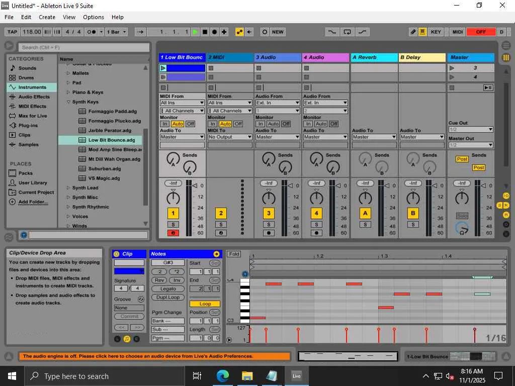Deactivate track 1 using its activator button
Image resolution: width=515 pixels, height=386 pixels.
click(x=173, y=213)
